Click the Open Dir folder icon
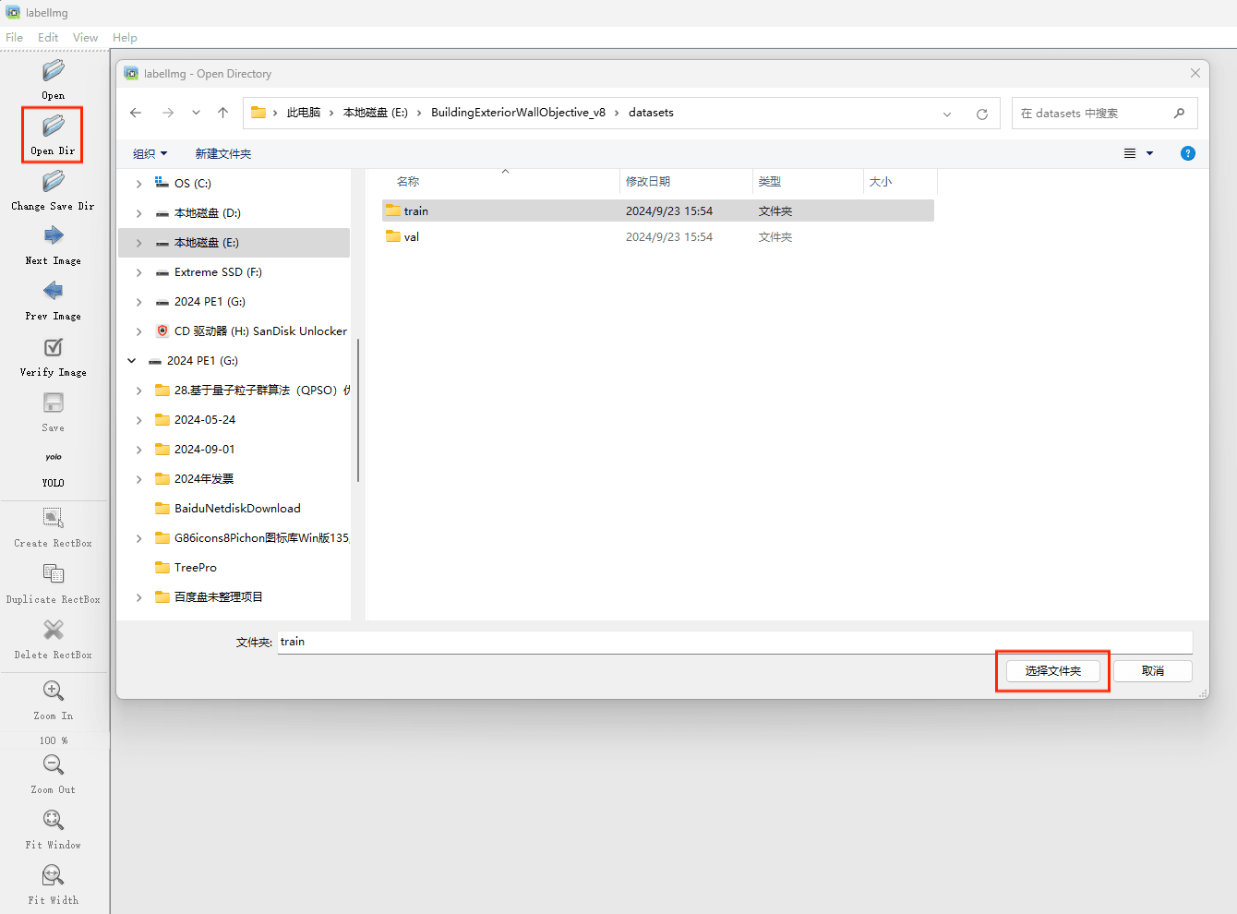This screenshot has width=1237, height=914. point(54,126)
